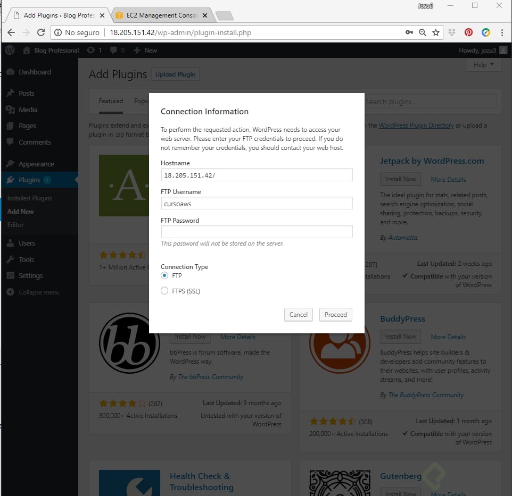Open The bbPress Community author link

[211, 377]
